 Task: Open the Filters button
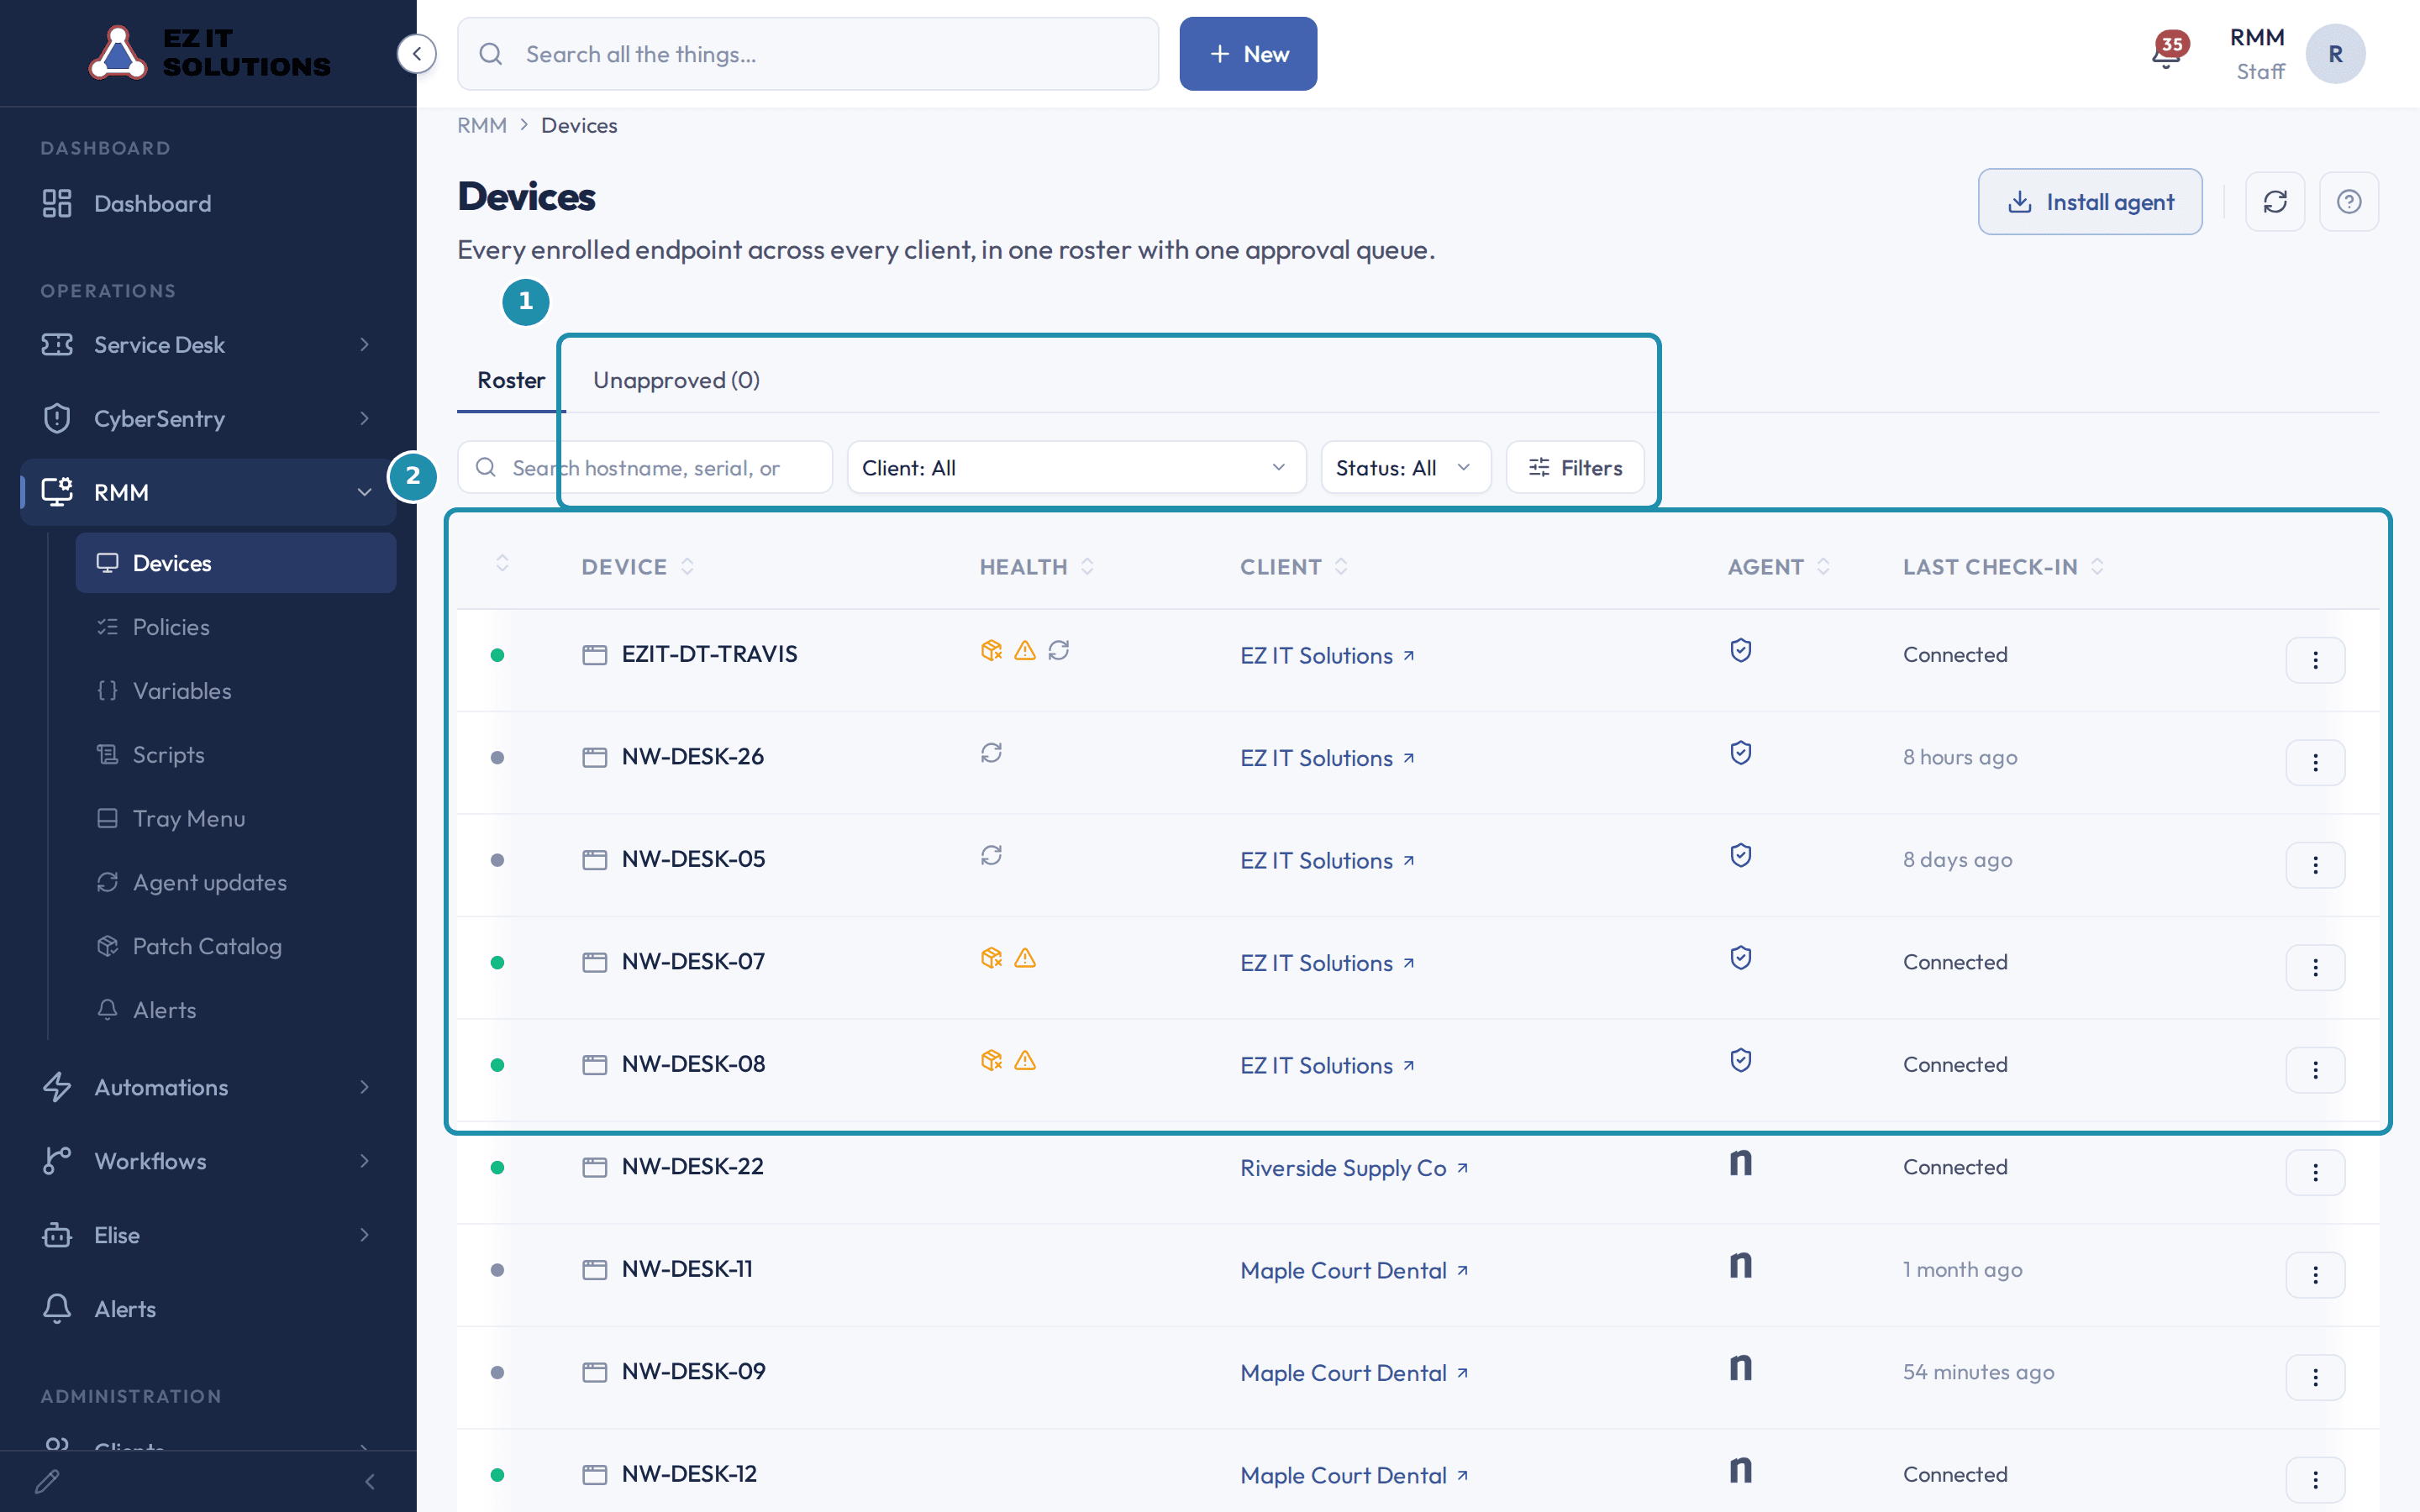[1575, 467]
